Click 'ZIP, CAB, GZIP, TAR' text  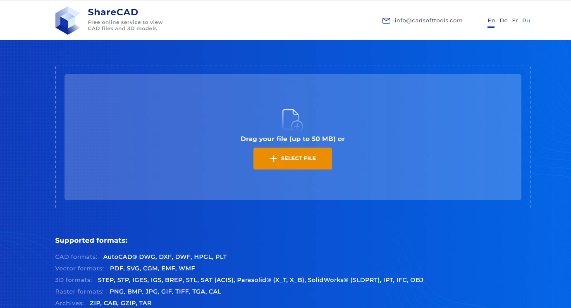click(121, 303)
